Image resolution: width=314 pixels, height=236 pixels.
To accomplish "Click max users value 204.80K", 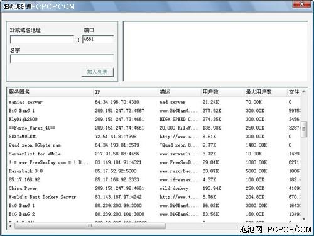I will [x=255, y=197].
